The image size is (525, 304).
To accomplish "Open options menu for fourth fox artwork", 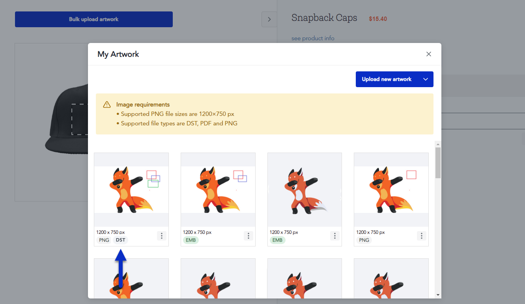I will 422,236.
